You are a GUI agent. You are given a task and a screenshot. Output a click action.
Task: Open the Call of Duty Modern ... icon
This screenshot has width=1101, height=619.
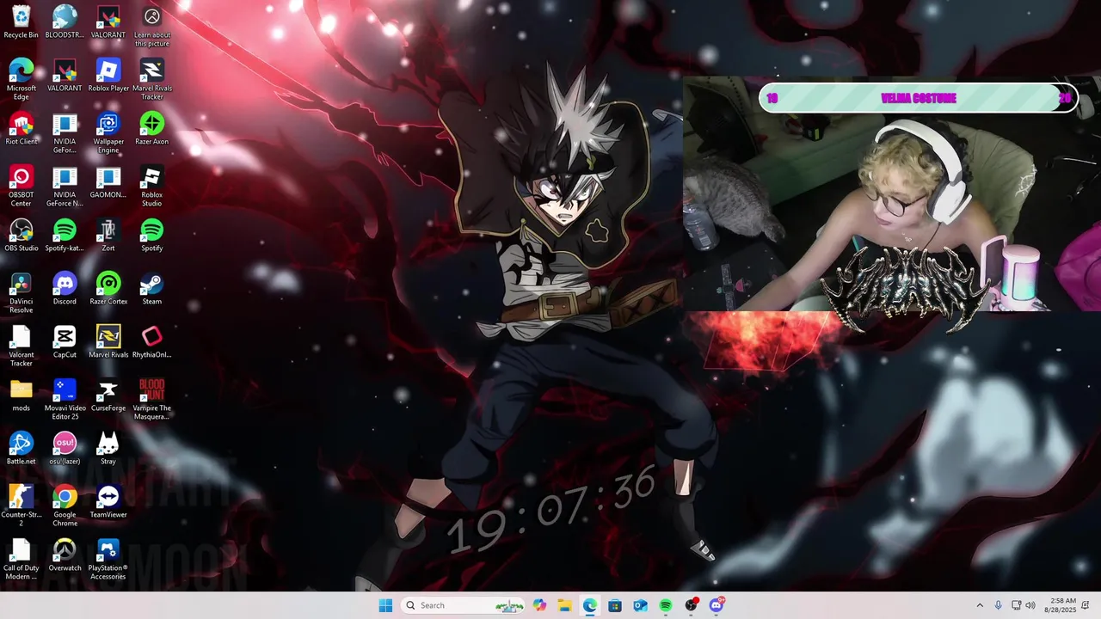click(x=21, y=560)
